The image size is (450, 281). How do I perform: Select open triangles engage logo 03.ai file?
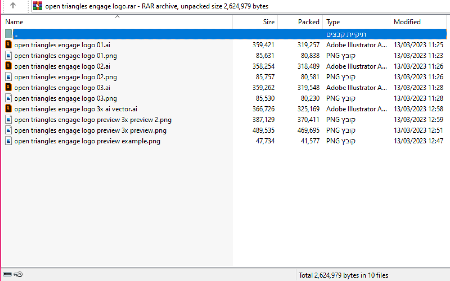tap(62, 87)
